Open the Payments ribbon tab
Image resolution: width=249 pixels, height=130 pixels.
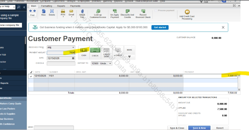click(x=75, y=6)
